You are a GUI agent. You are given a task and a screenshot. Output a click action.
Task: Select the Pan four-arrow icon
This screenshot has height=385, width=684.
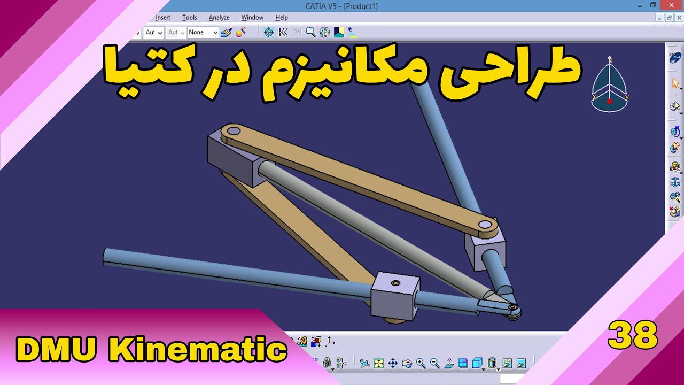pos(393,364)
